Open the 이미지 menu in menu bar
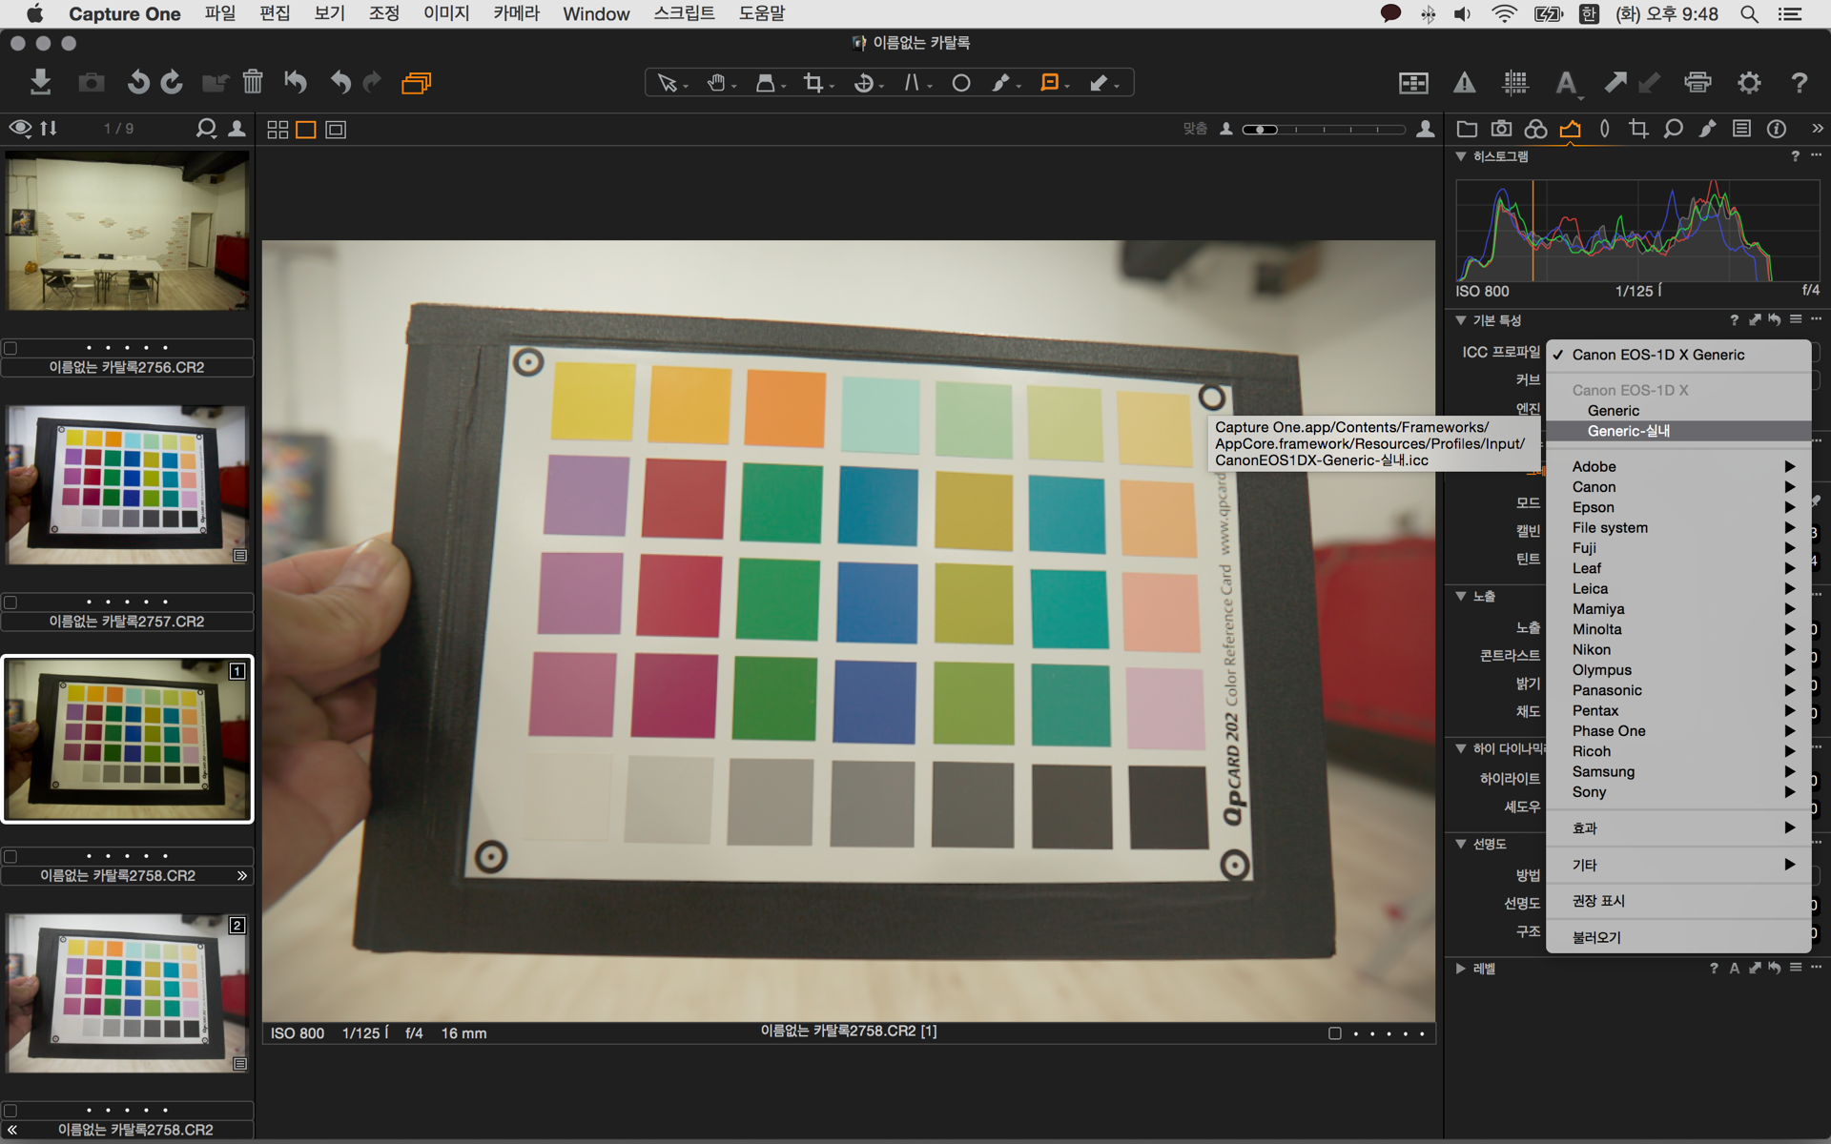Viewport: 1831px width, 1144px height. [446, 13]
